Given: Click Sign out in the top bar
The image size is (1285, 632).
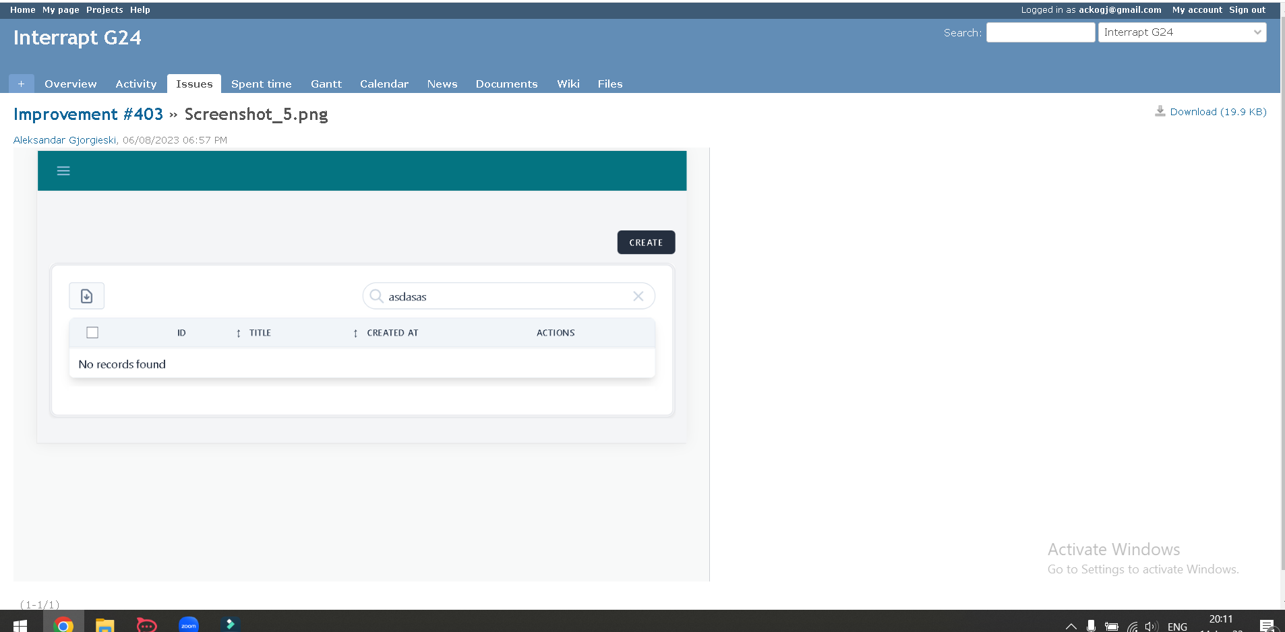Looking at the screenshot, I should tap(1247, 10).
